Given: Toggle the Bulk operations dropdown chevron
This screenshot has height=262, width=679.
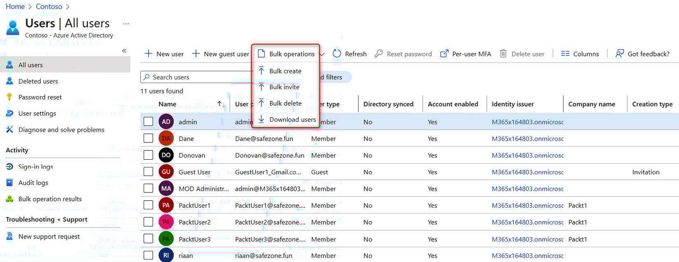Looking at the screenshot, I should coord(322,54).
